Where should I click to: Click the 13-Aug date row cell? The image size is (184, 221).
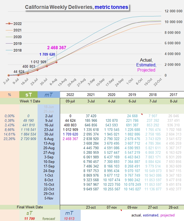(49, 144)
